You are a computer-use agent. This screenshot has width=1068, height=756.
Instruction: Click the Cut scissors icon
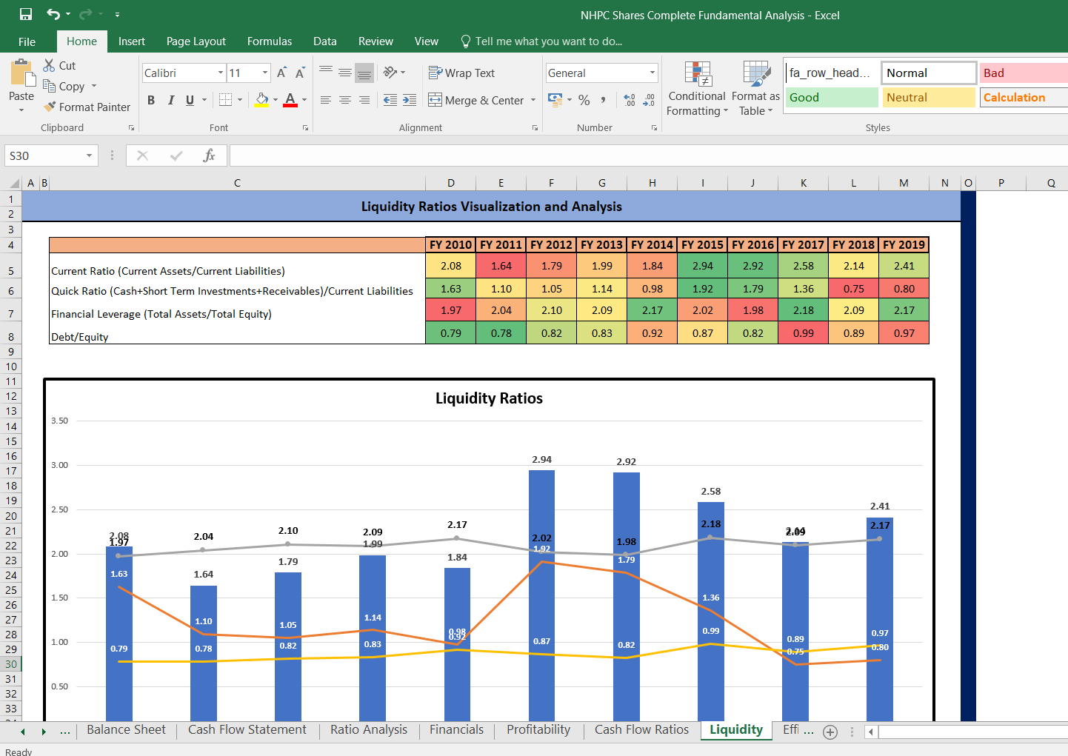coord(50,65)
